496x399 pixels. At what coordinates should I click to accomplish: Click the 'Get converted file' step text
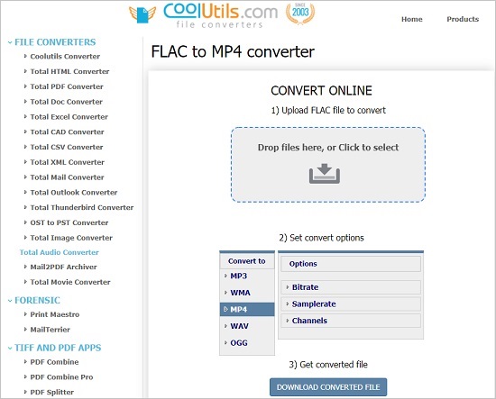point(328,365)
